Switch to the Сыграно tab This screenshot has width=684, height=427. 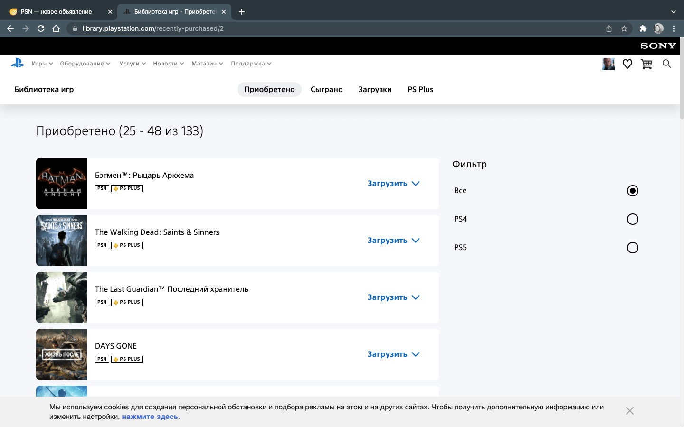pyautogui.click(x=327, y=89)
